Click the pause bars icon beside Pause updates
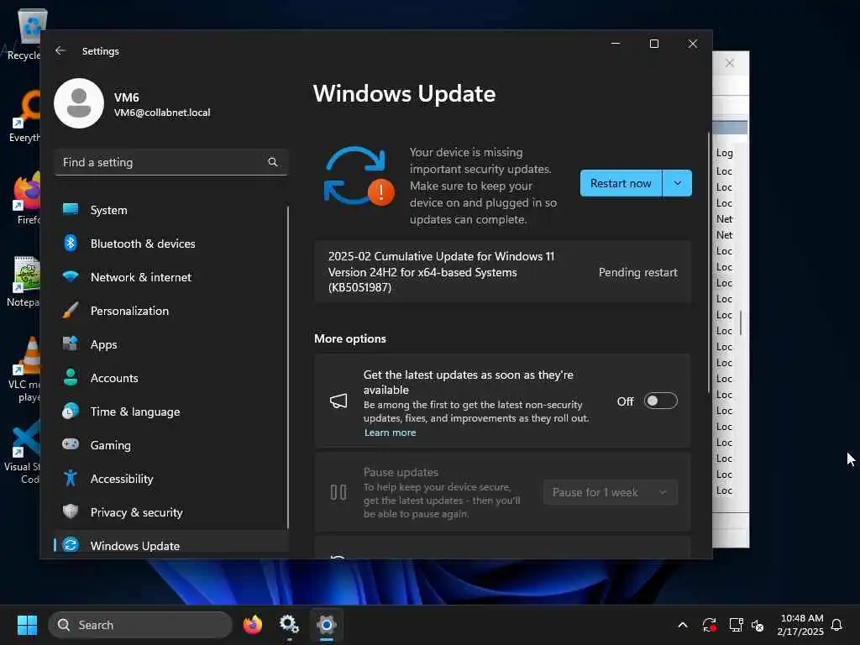Viewport: 860px width, 645px height. click(338, 492)
